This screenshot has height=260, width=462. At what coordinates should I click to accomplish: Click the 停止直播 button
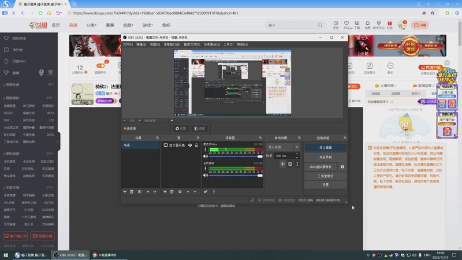tap(325, 147)
